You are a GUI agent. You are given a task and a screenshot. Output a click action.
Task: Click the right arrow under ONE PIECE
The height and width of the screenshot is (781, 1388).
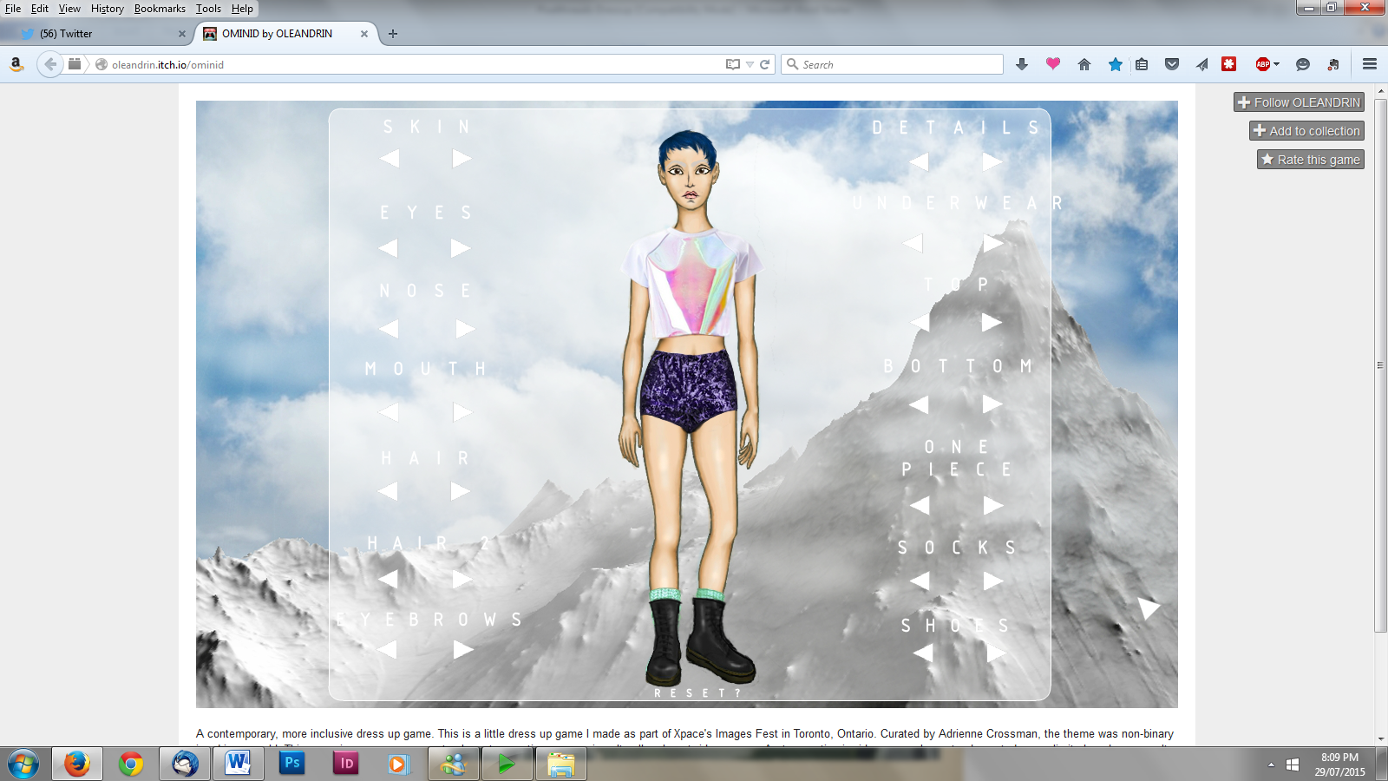(x=993, y=505)
